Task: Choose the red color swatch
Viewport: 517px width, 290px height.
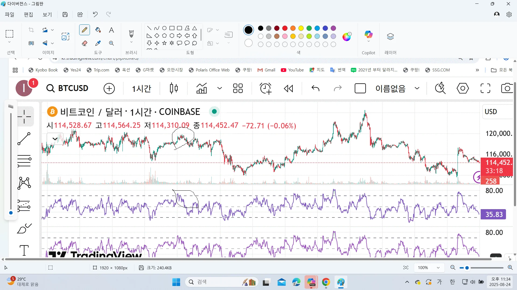Action: click(x=285, y=28)
